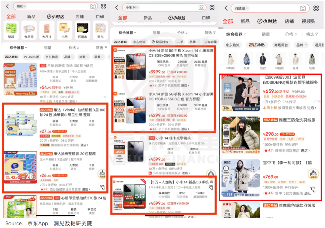Select 食品级 category thumbnail in 抽纸 results
The height and width of the screenshot is (228, 325).
29,30
